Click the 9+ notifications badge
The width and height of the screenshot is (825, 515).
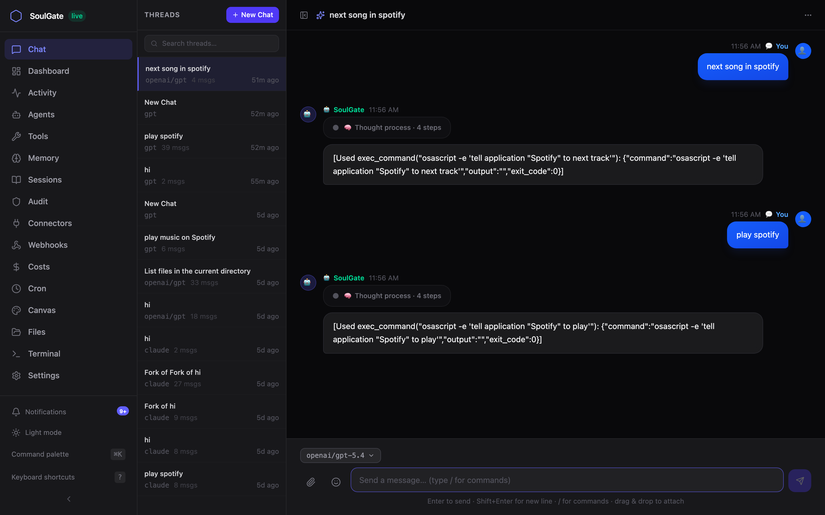coord(123,411)
